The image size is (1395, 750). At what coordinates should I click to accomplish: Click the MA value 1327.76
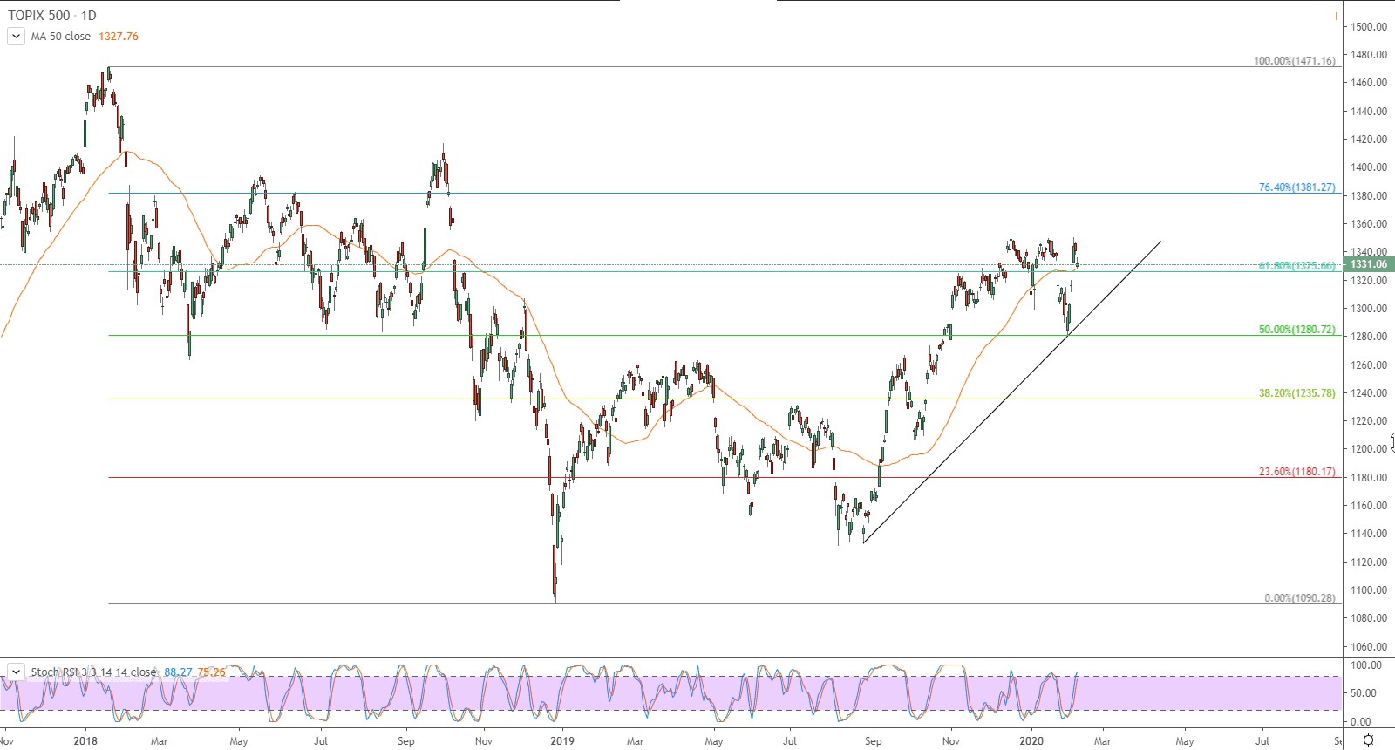[119, 37]
